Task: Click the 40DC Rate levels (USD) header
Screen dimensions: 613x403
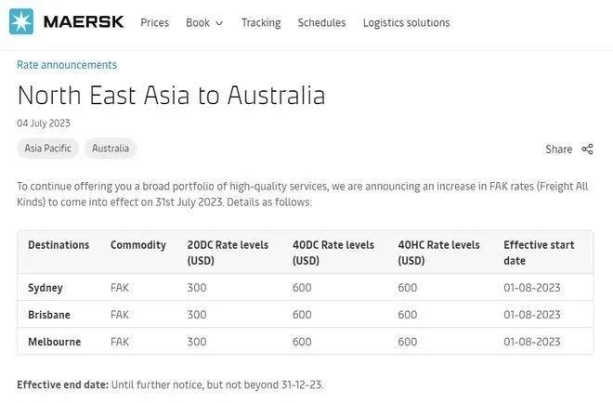Action: tap(333, 253)
